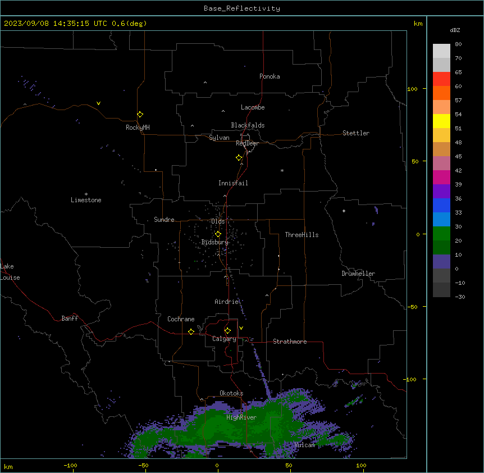Click the Base_Reflectivity title

pyautogui.click(x=242, y=8)
